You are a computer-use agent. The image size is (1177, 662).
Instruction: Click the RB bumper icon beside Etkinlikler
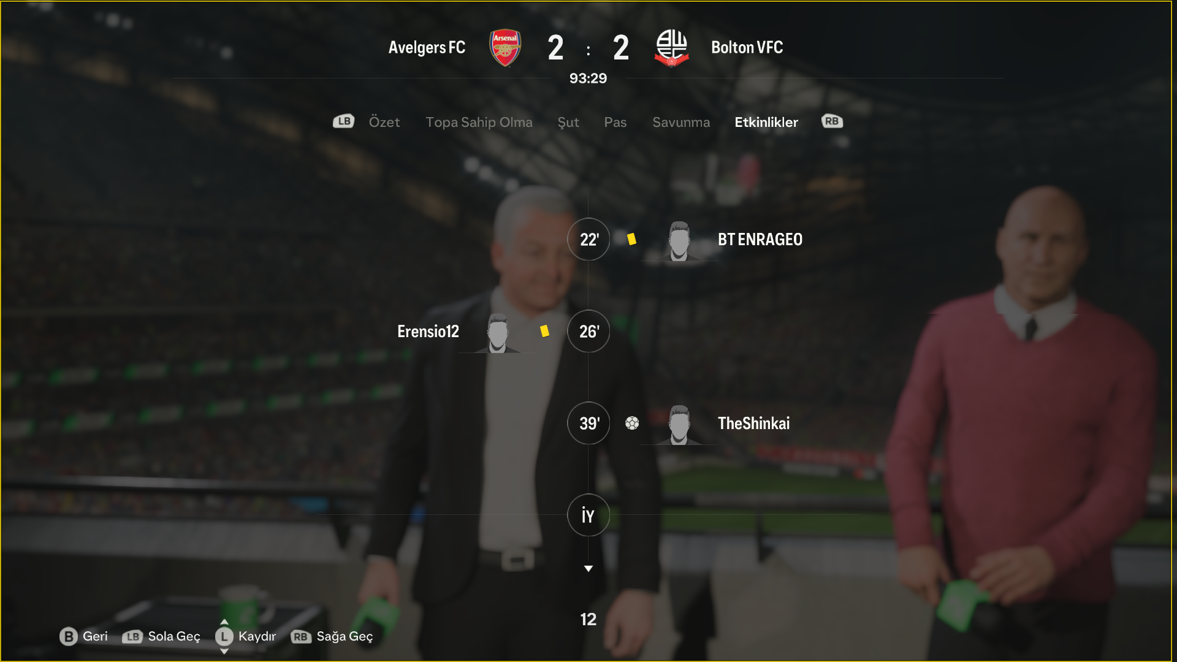832,121
